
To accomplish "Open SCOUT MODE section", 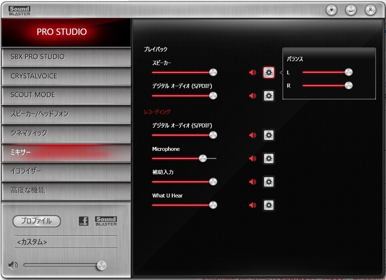I will 66,95.
